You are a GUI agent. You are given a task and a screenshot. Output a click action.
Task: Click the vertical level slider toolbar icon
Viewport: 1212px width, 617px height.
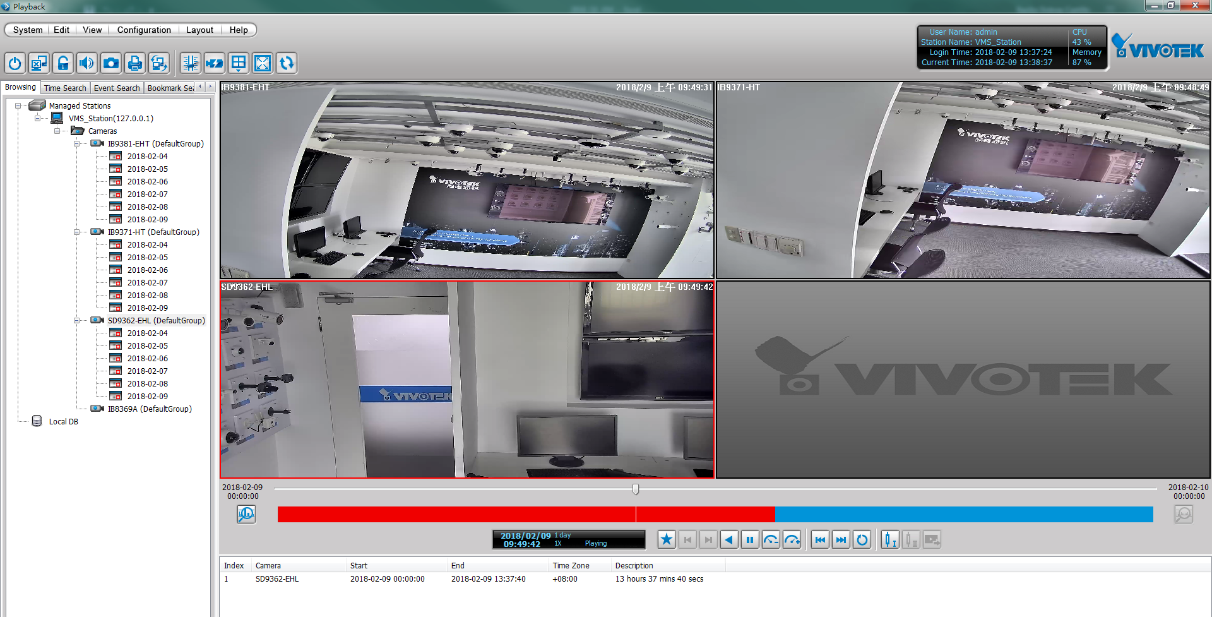[x=191, y=63]
